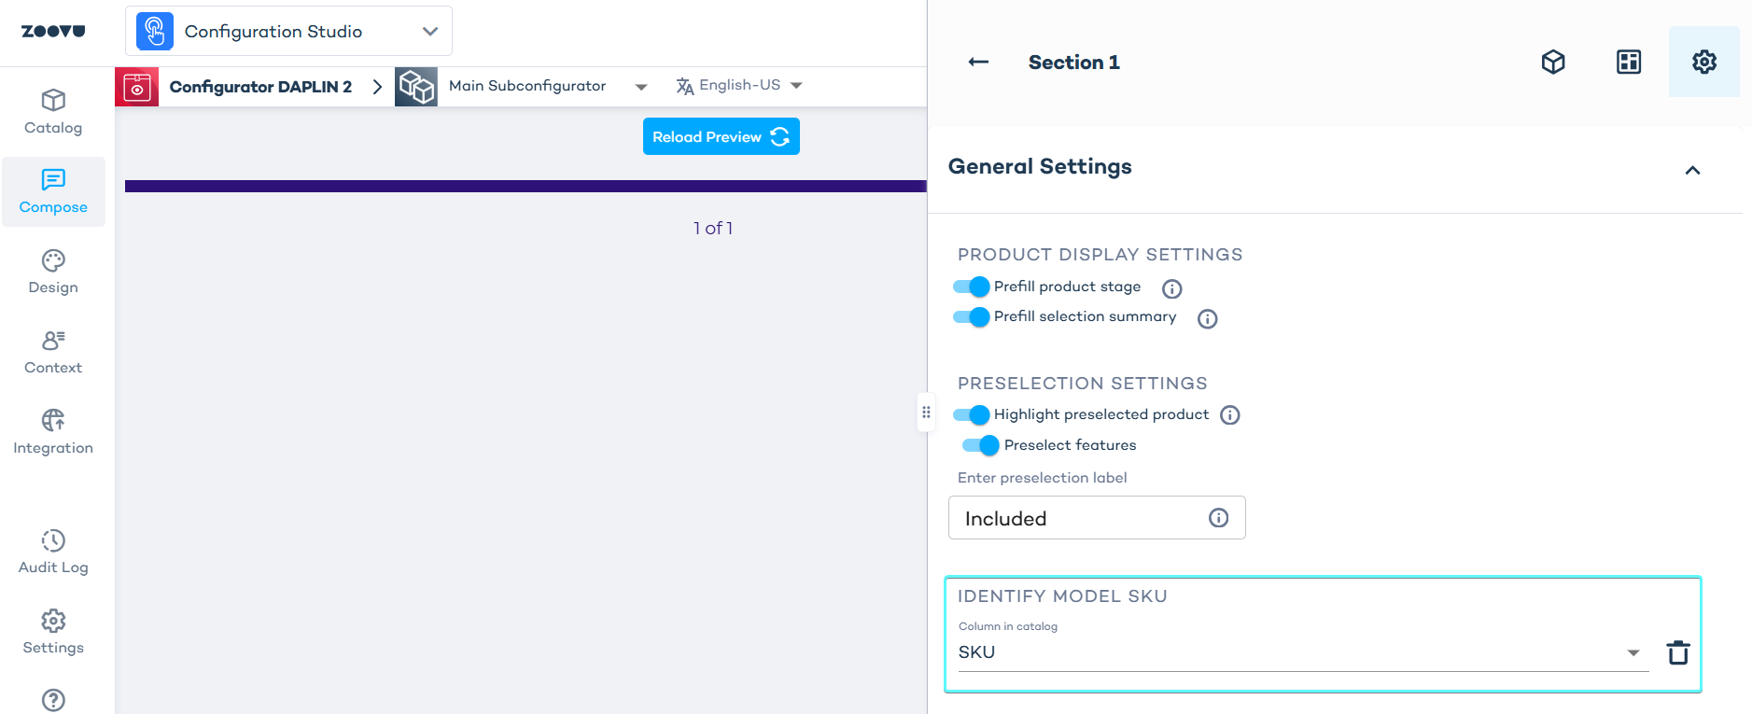
Task: Toggle Preselect features switch
Action: (x=981, y=445)
